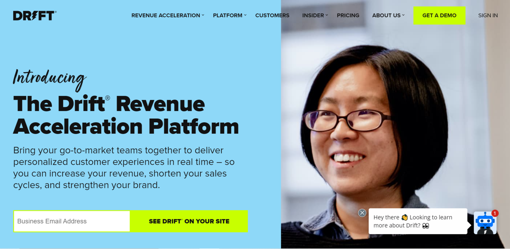Screen dimensions: 510x249
Task: Expand the Platform menu chevron
Action: 245,15
